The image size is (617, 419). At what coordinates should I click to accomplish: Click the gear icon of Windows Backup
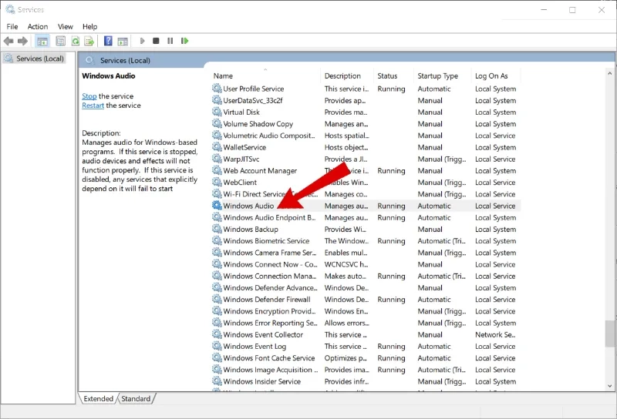pyautogui.click(x=217, y=228)
